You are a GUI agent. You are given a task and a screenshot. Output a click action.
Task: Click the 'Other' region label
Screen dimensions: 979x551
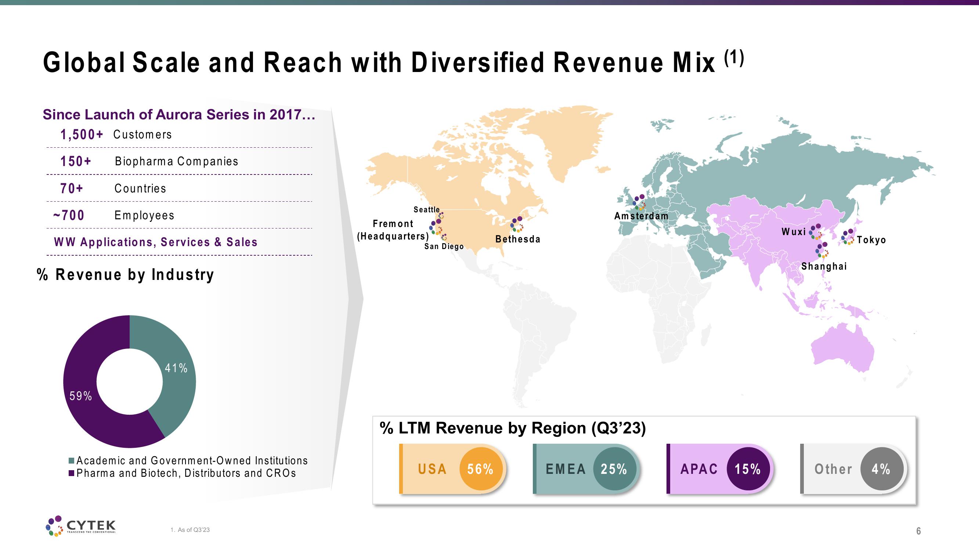(x=833, y=469)
